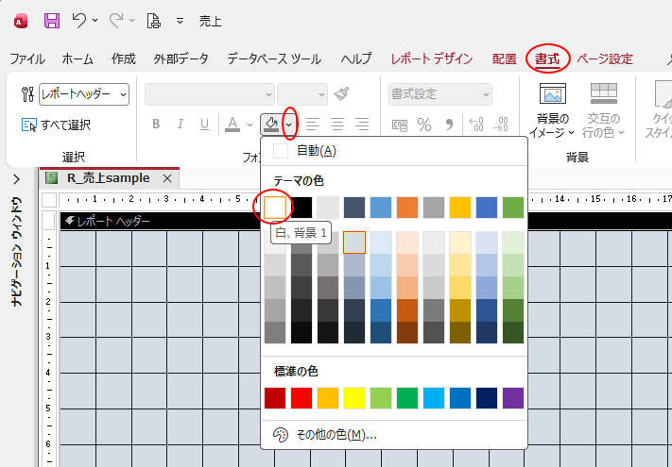Switch to the ホーム tab
Image resolution: width=672 pixels, height=467 pixels.
[78, 58]
